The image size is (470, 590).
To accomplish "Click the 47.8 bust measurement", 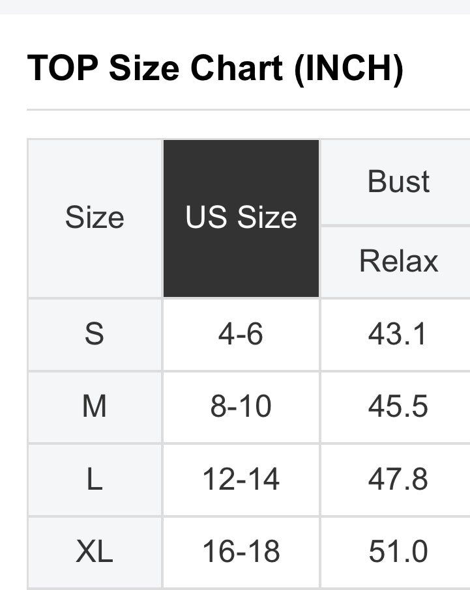I will pos(398,480).
